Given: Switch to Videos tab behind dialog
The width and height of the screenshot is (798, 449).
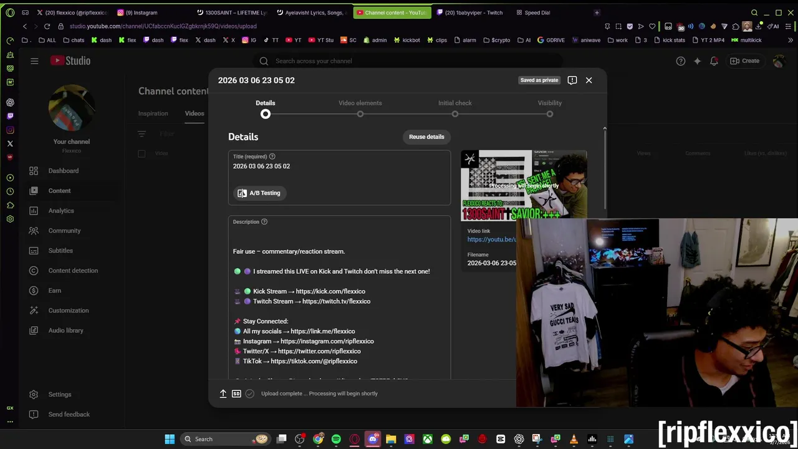Looking at the screenshot, I should pos(195,113).
